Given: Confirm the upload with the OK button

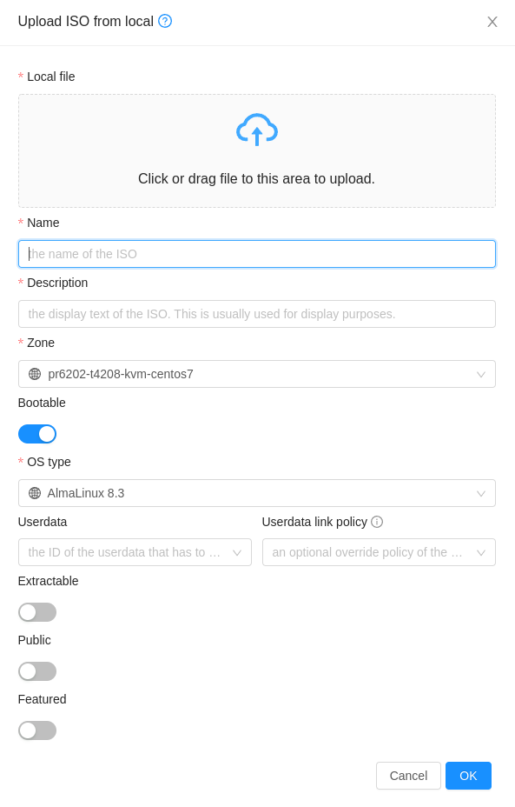Looking at the screenshot, I should [468, 776].
